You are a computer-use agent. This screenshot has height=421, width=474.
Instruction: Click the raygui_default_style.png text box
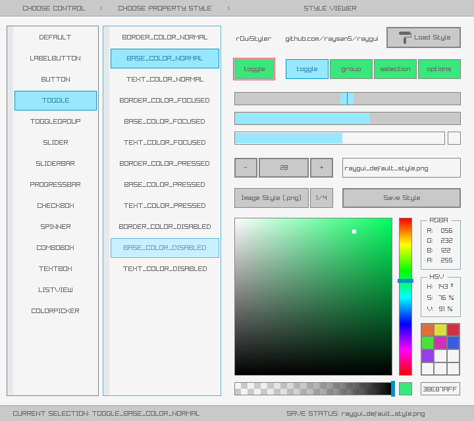(x=401, y=168)
